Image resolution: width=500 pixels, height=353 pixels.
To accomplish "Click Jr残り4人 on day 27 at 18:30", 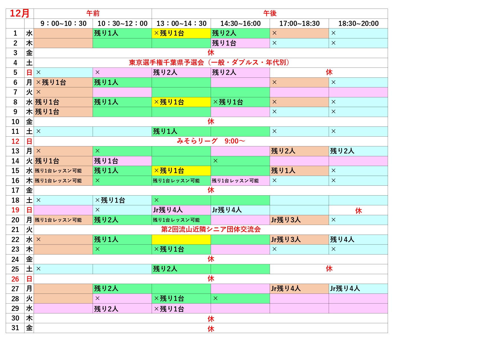I will (x=345, y=289).
